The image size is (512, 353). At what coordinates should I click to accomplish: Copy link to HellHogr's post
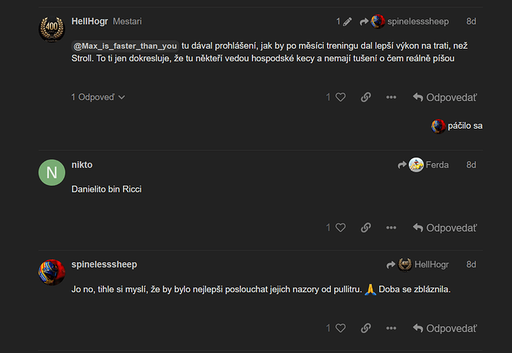coord(366,97)
